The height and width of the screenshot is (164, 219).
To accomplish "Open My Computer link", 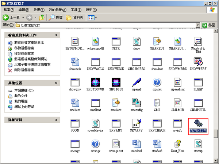I will 21,101.
